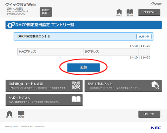Click the 追加 button to add entry
Viewport: 167px width, 133px height.
pyautogui.click(x=83, y=67)
